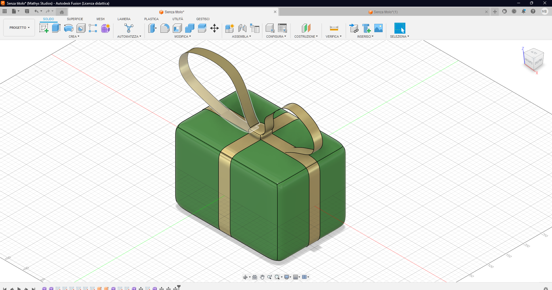Click the Automate icon
Screen dimensions: 552x290
tap(129, 28)
